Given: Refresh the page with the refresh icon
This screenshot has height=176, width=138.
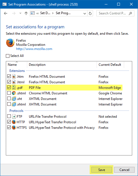Looking at the screenshot, I should pos(90,14).
